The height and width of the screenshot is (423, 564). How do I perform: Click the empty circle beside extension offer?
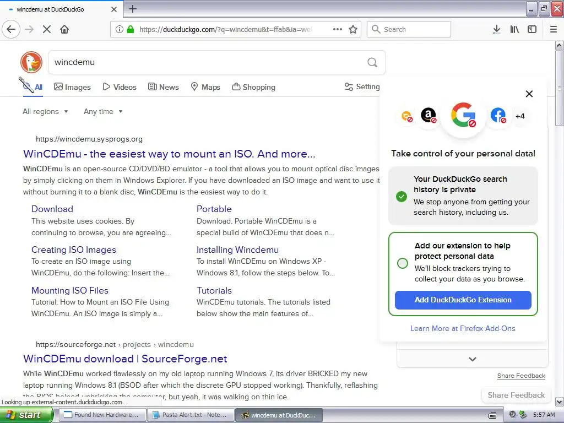403,263
